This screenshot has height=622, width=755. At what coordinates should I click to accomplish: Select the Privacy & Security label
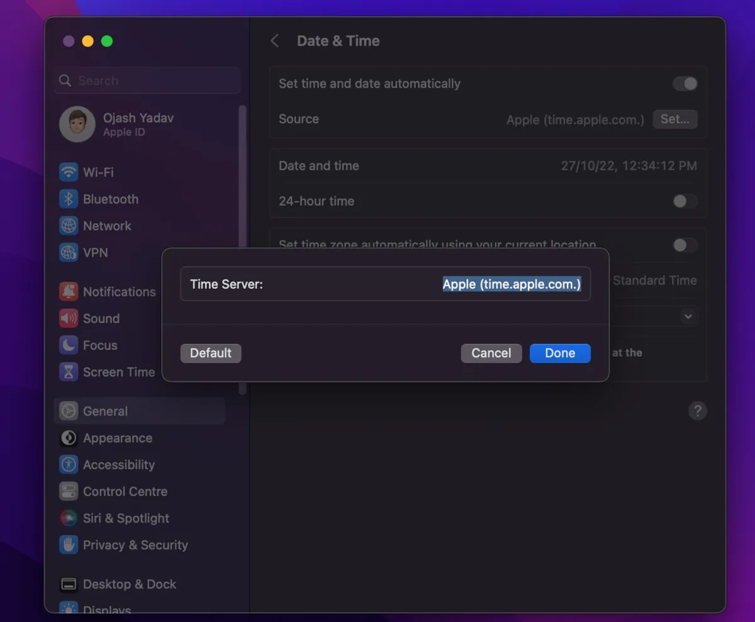pyautogui.click(x=135, y=545)
